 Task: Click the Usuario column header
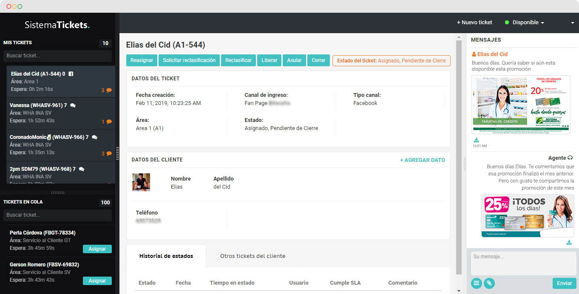[x=299, y=283]
